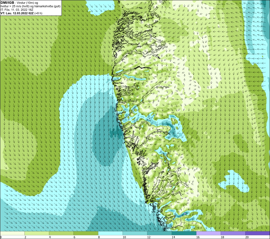Click the 'VT: Lau. 12.03.2022 02Z' valid time line

click(21, 13)
